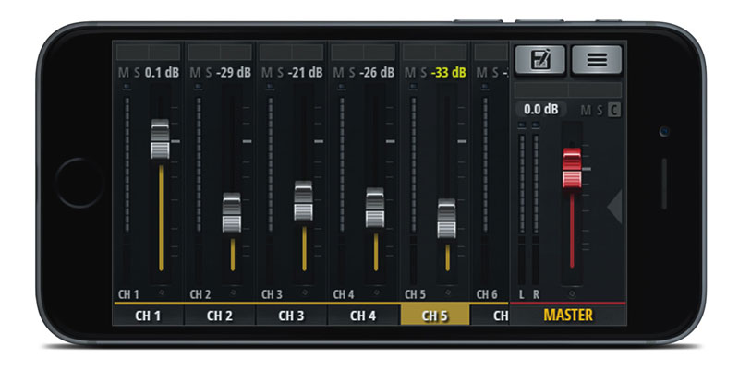The width and height of the screenshot is (739, 370).
Task: Select the CH 1 bottom tab
Action: click(x=148, y=316)
